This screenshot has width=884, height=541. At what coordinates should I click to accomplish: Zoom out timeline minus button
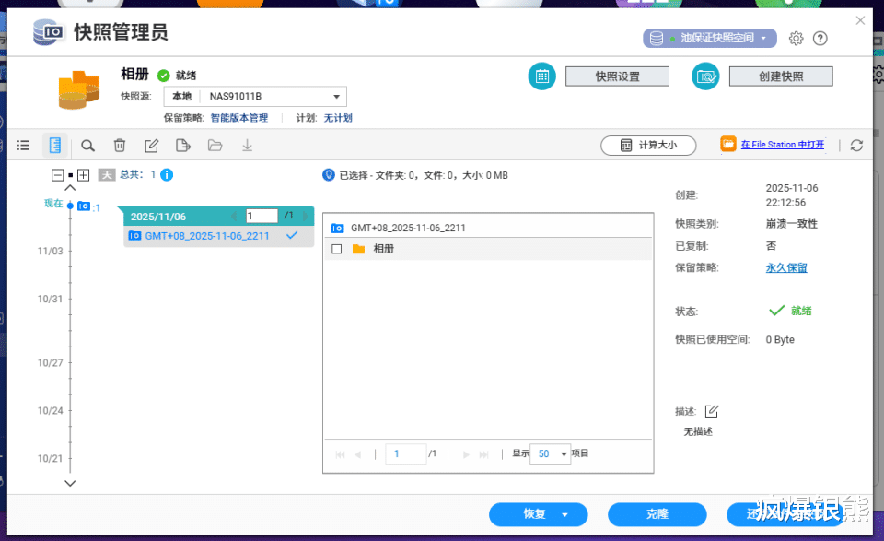click(57, 175)
